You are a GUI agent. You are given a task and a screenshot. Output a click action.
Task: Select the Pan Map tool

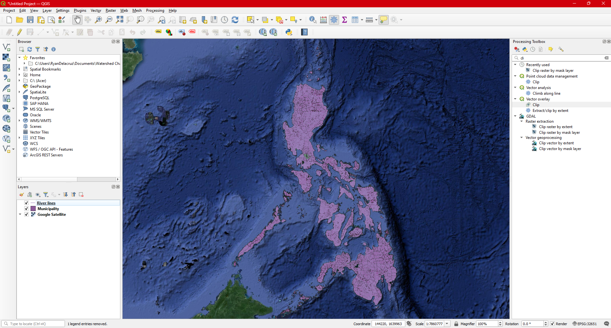(77, 19)
